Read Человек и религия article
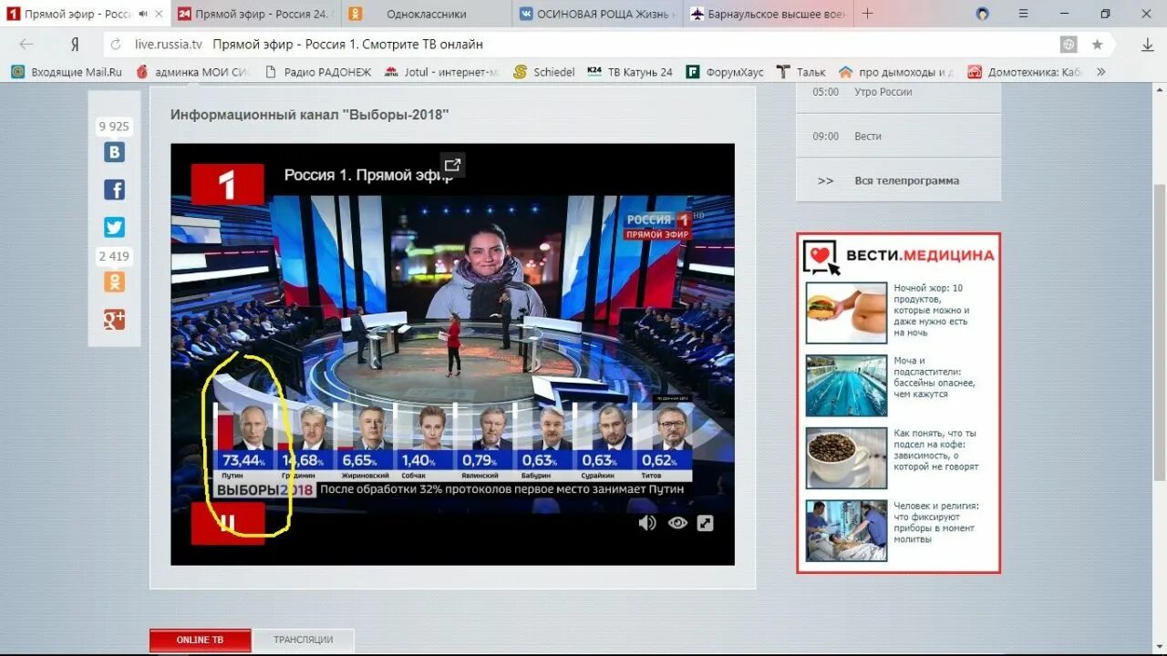This screenshot has width=1167, height=656. click(x=935, y=523)
